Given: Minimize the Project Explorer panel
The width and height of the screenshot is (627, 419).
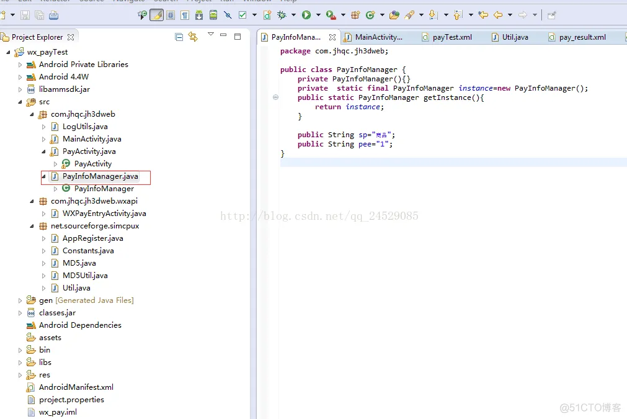Looking at the screenshot, I should (x=223, y=35).
